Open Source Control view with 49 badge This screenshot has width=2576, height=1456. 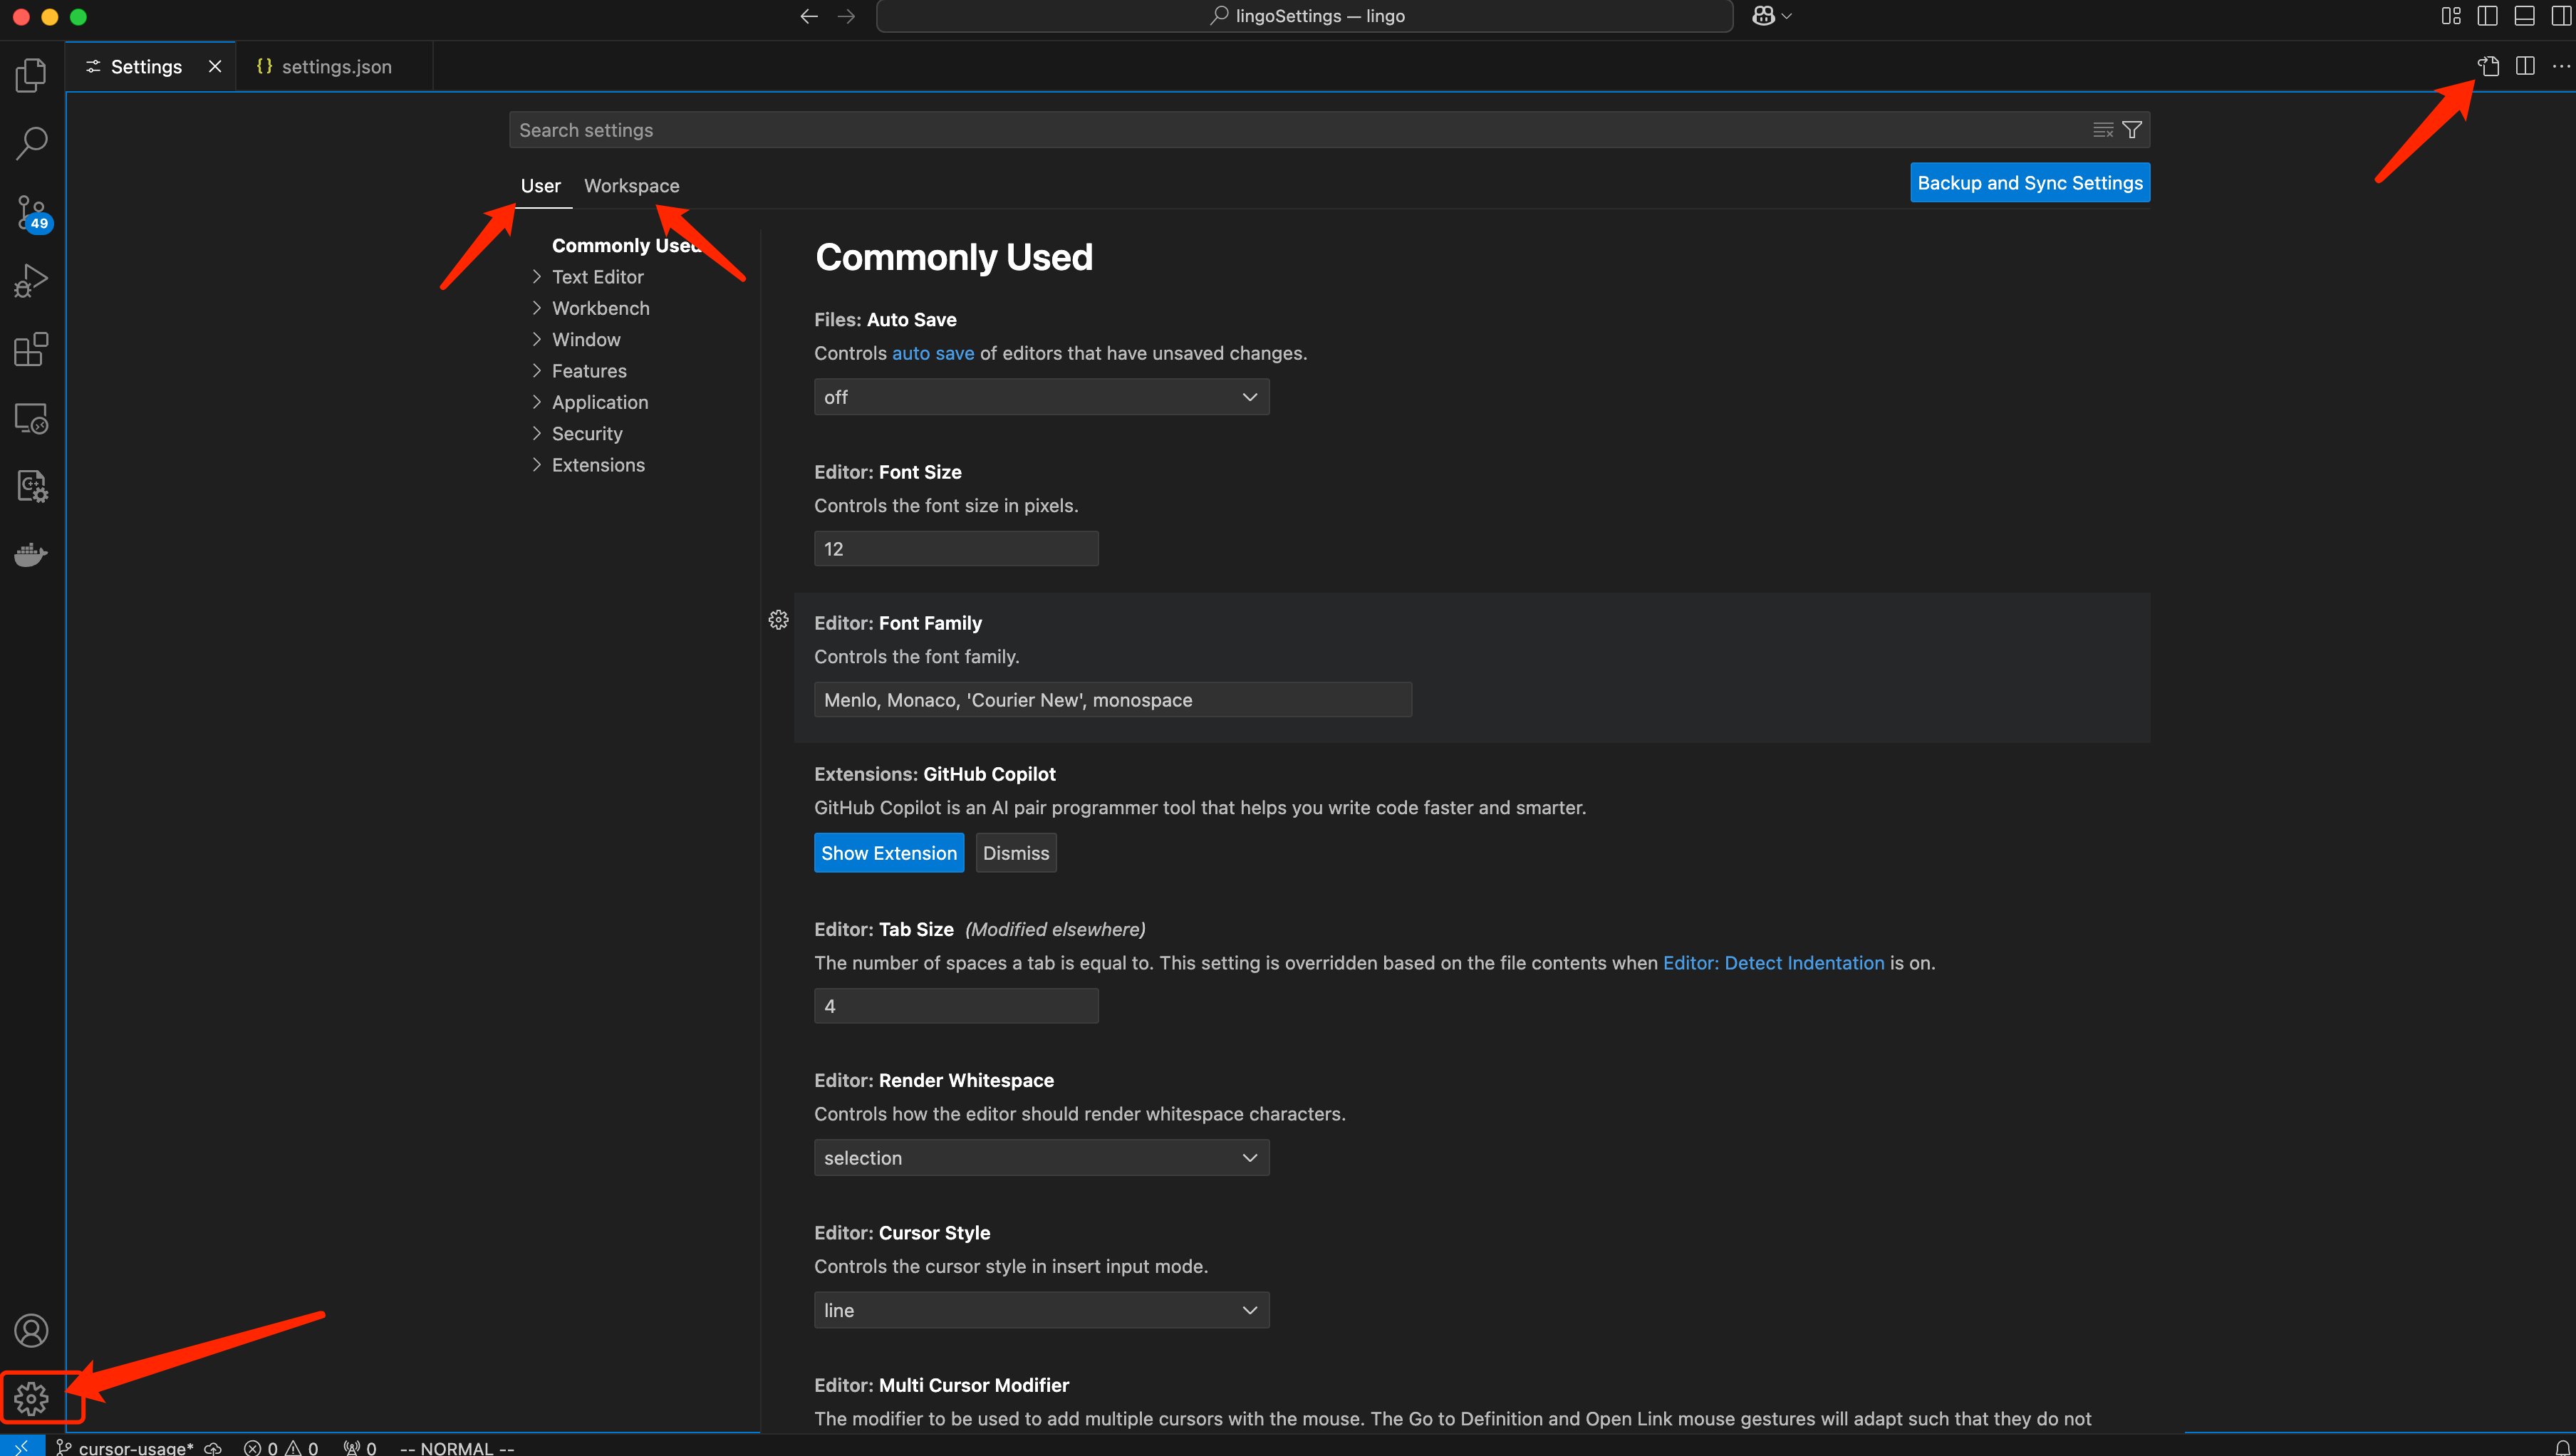point(31,212)
